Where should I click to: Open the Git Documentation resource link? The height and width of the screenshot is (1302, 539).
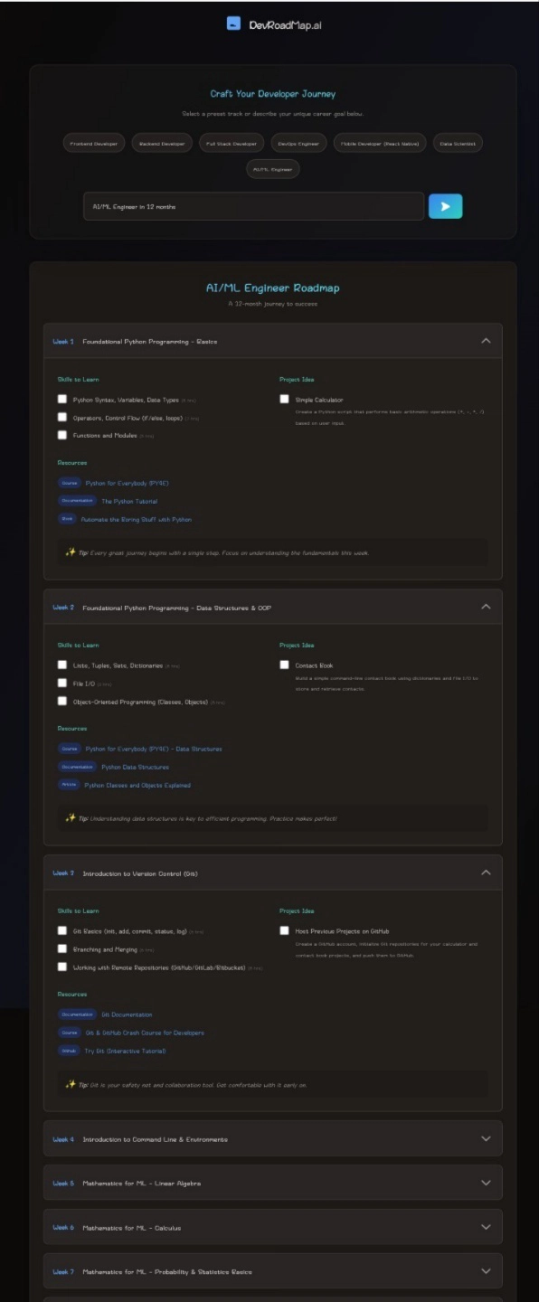(127, 1014)
